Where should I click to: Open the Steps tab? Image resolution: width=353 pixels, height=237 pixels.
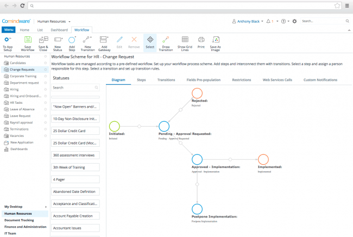(141, 80)
